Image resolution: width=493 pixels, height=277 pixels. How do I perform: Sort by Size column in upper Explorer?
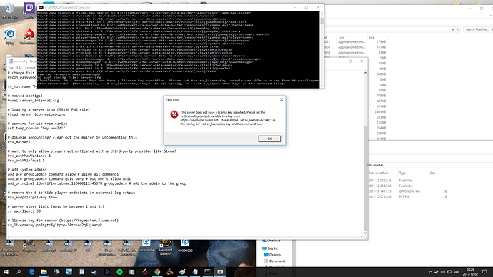(372, 37)
